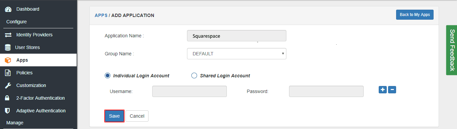Open the Group Name dropdown
The height and width of the screenshot is (129, 457).
(x=237, y=54)
